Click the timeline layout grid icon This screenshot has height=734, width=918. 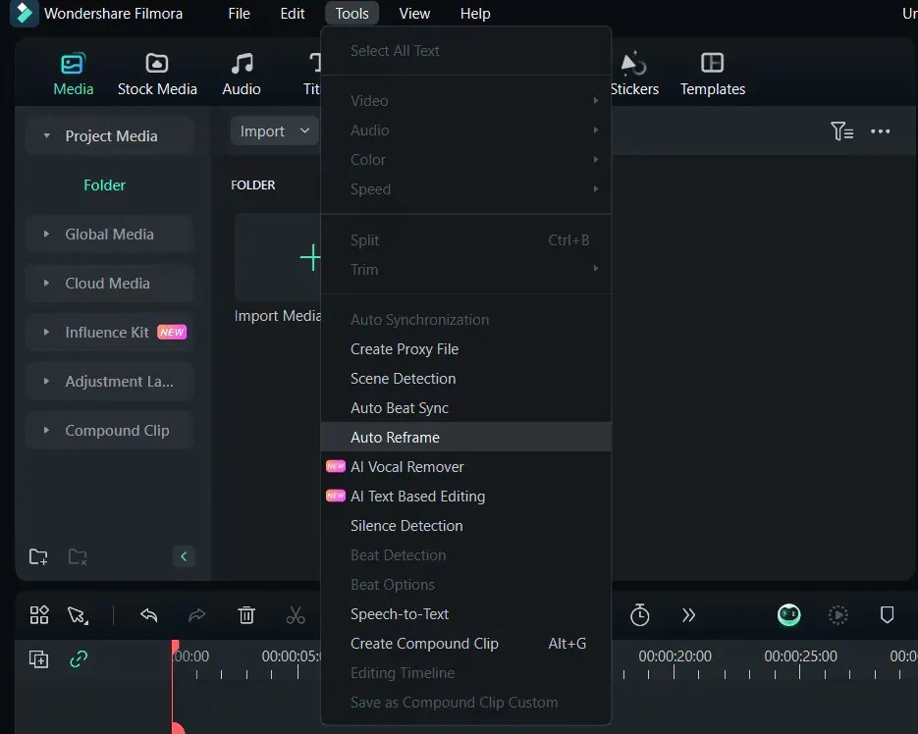pyautogui.click(x=39, y=614)
